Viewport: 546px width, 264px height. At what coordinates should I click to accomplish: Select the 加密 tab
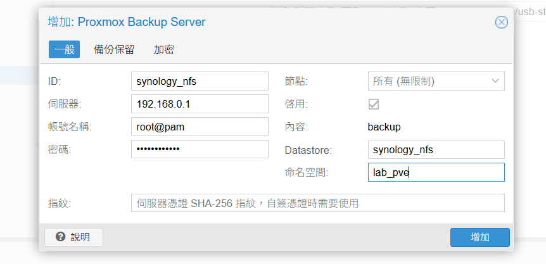click(164, 49)
